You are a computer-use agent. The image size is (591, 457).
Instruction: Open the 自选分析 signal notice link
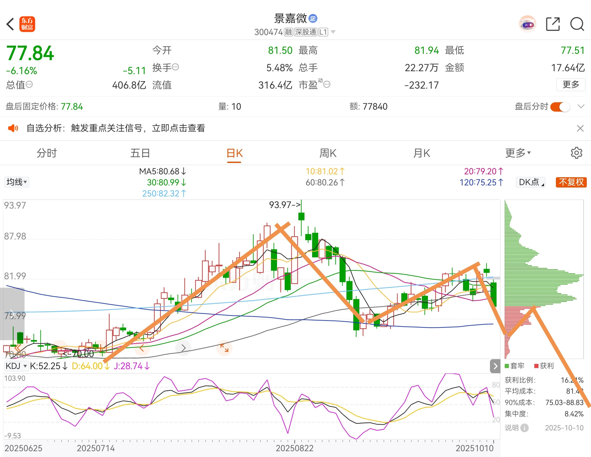[x=116, y=128]
